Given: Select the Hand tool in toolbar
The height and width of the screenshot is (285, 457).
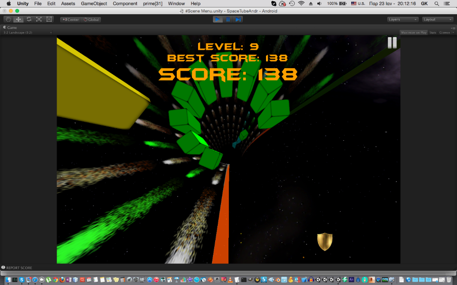Looking at the screenshot, I should click(x=8, y=19).
